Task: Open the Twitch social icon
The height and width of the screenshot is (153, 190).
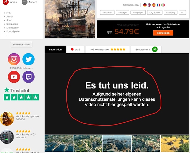Action: point(28,77)
